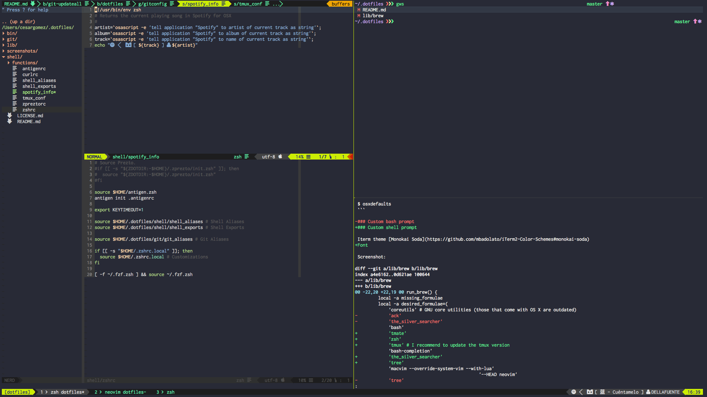The height and width of the screenshot is (397, 707).
Task: Click the 14% position indicator
Action: point(300,157)
